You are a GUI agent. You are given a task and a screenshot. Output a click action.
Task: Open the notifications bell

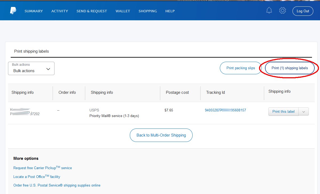tap(269, 10)
